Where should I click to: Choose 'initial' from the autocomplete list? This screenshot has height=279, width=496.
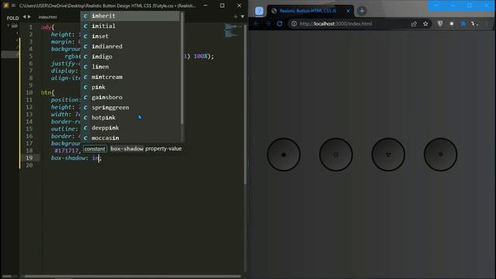[x=130, y=26]
